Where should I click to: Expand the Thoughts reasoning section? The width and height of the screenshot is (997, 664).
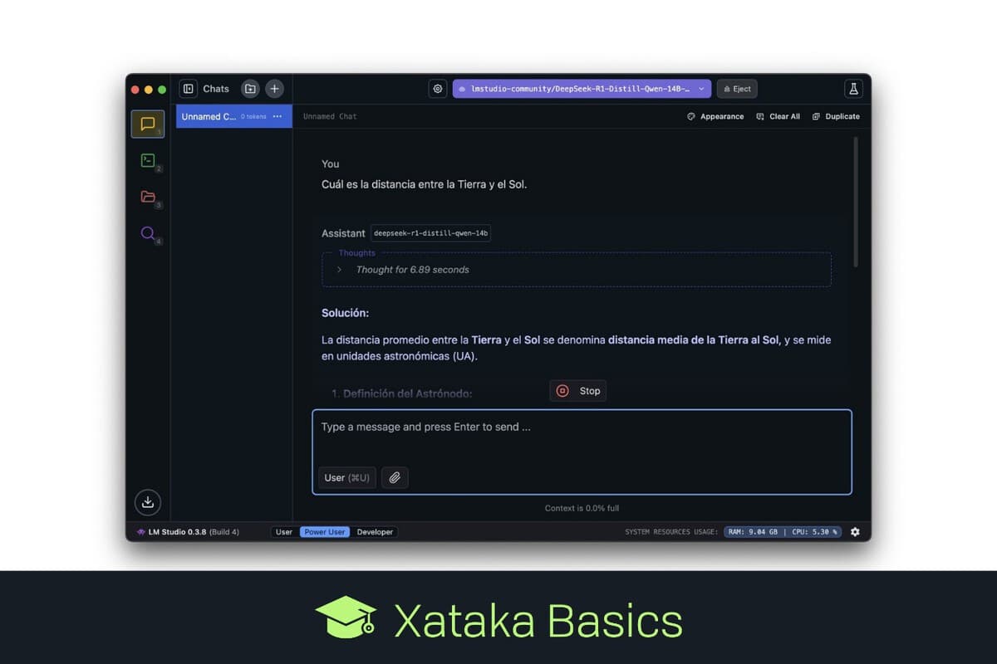tap(339, 269)
